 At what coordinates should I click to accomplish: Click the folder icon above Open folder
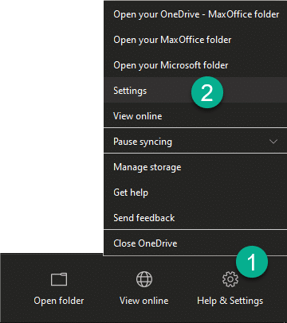coord(59,279)
